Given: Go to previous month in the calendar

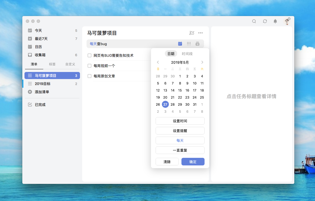Looking at the screenshot, I should pyautogui.click(x=158, y=62).
